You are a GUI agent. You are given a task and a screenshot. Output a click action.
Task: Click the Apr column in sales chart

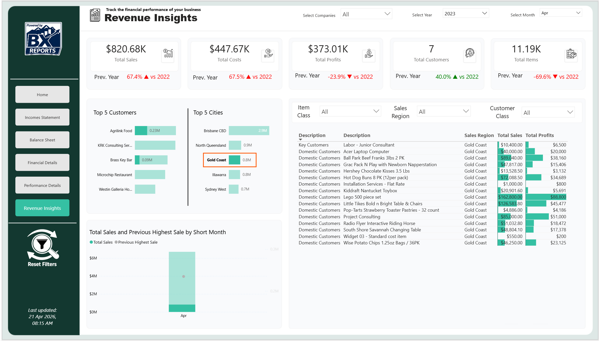pos(182,282)
